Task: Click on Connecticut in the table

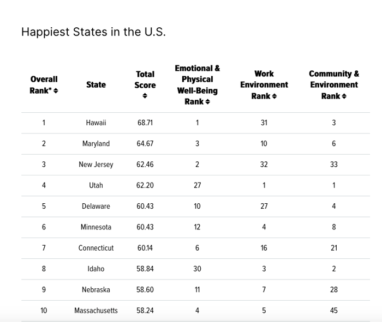Action: click(x=96, y=248)
